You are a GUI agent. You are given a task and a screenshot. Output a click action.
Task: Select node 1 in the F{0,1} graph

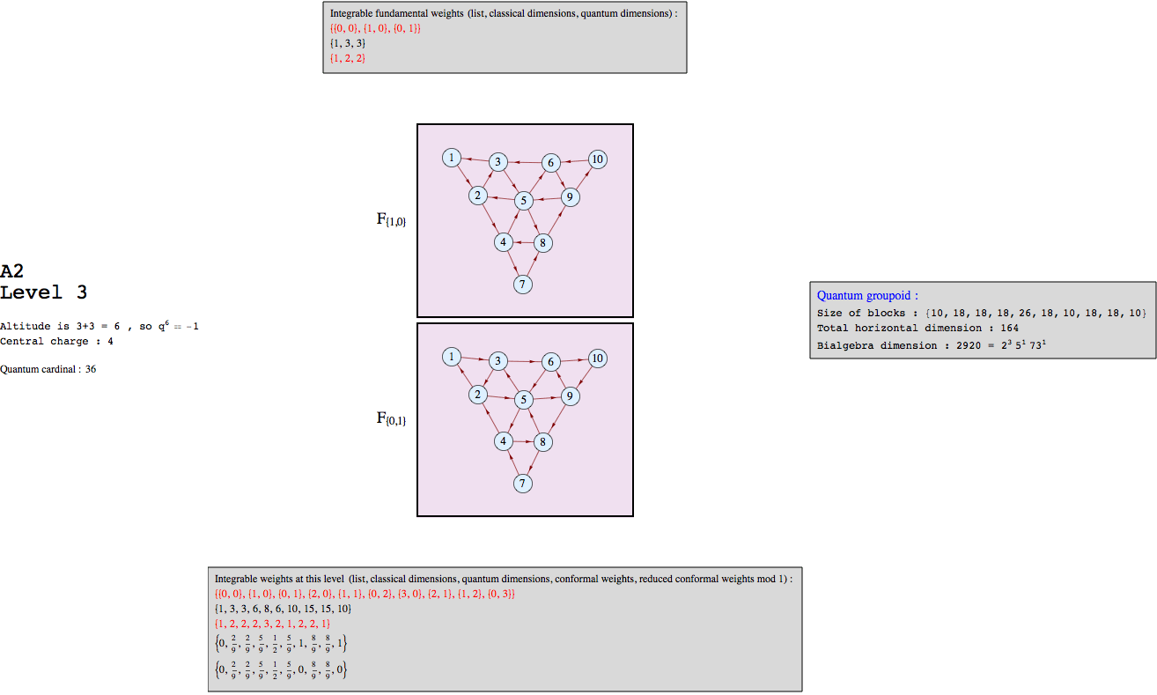452,357
